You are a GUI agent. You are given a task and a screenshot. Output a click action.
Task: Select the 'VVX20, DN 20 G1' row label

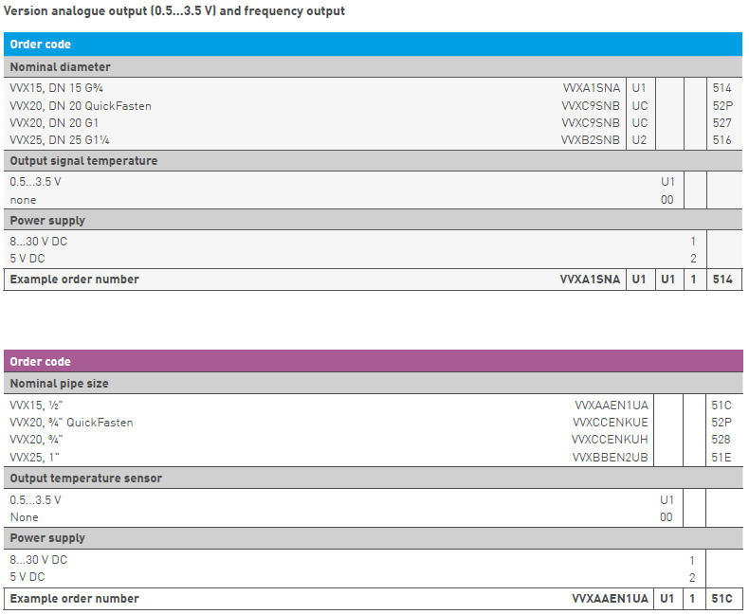[54, 122]
